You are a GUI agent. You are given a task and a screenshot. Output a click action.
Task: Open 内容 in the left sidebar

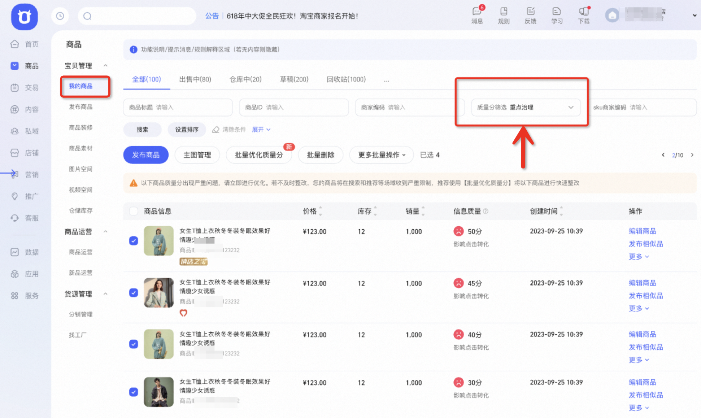tap(25, 109)
